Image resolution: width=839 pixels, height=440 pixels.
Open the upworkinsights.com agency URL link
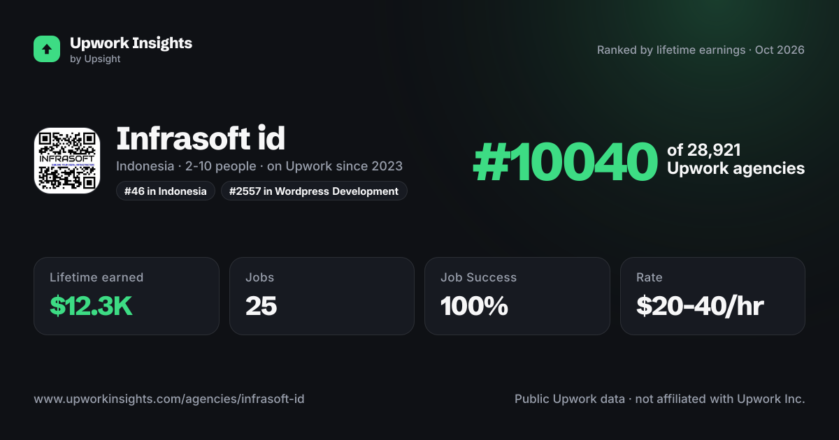tap(169, 399)
